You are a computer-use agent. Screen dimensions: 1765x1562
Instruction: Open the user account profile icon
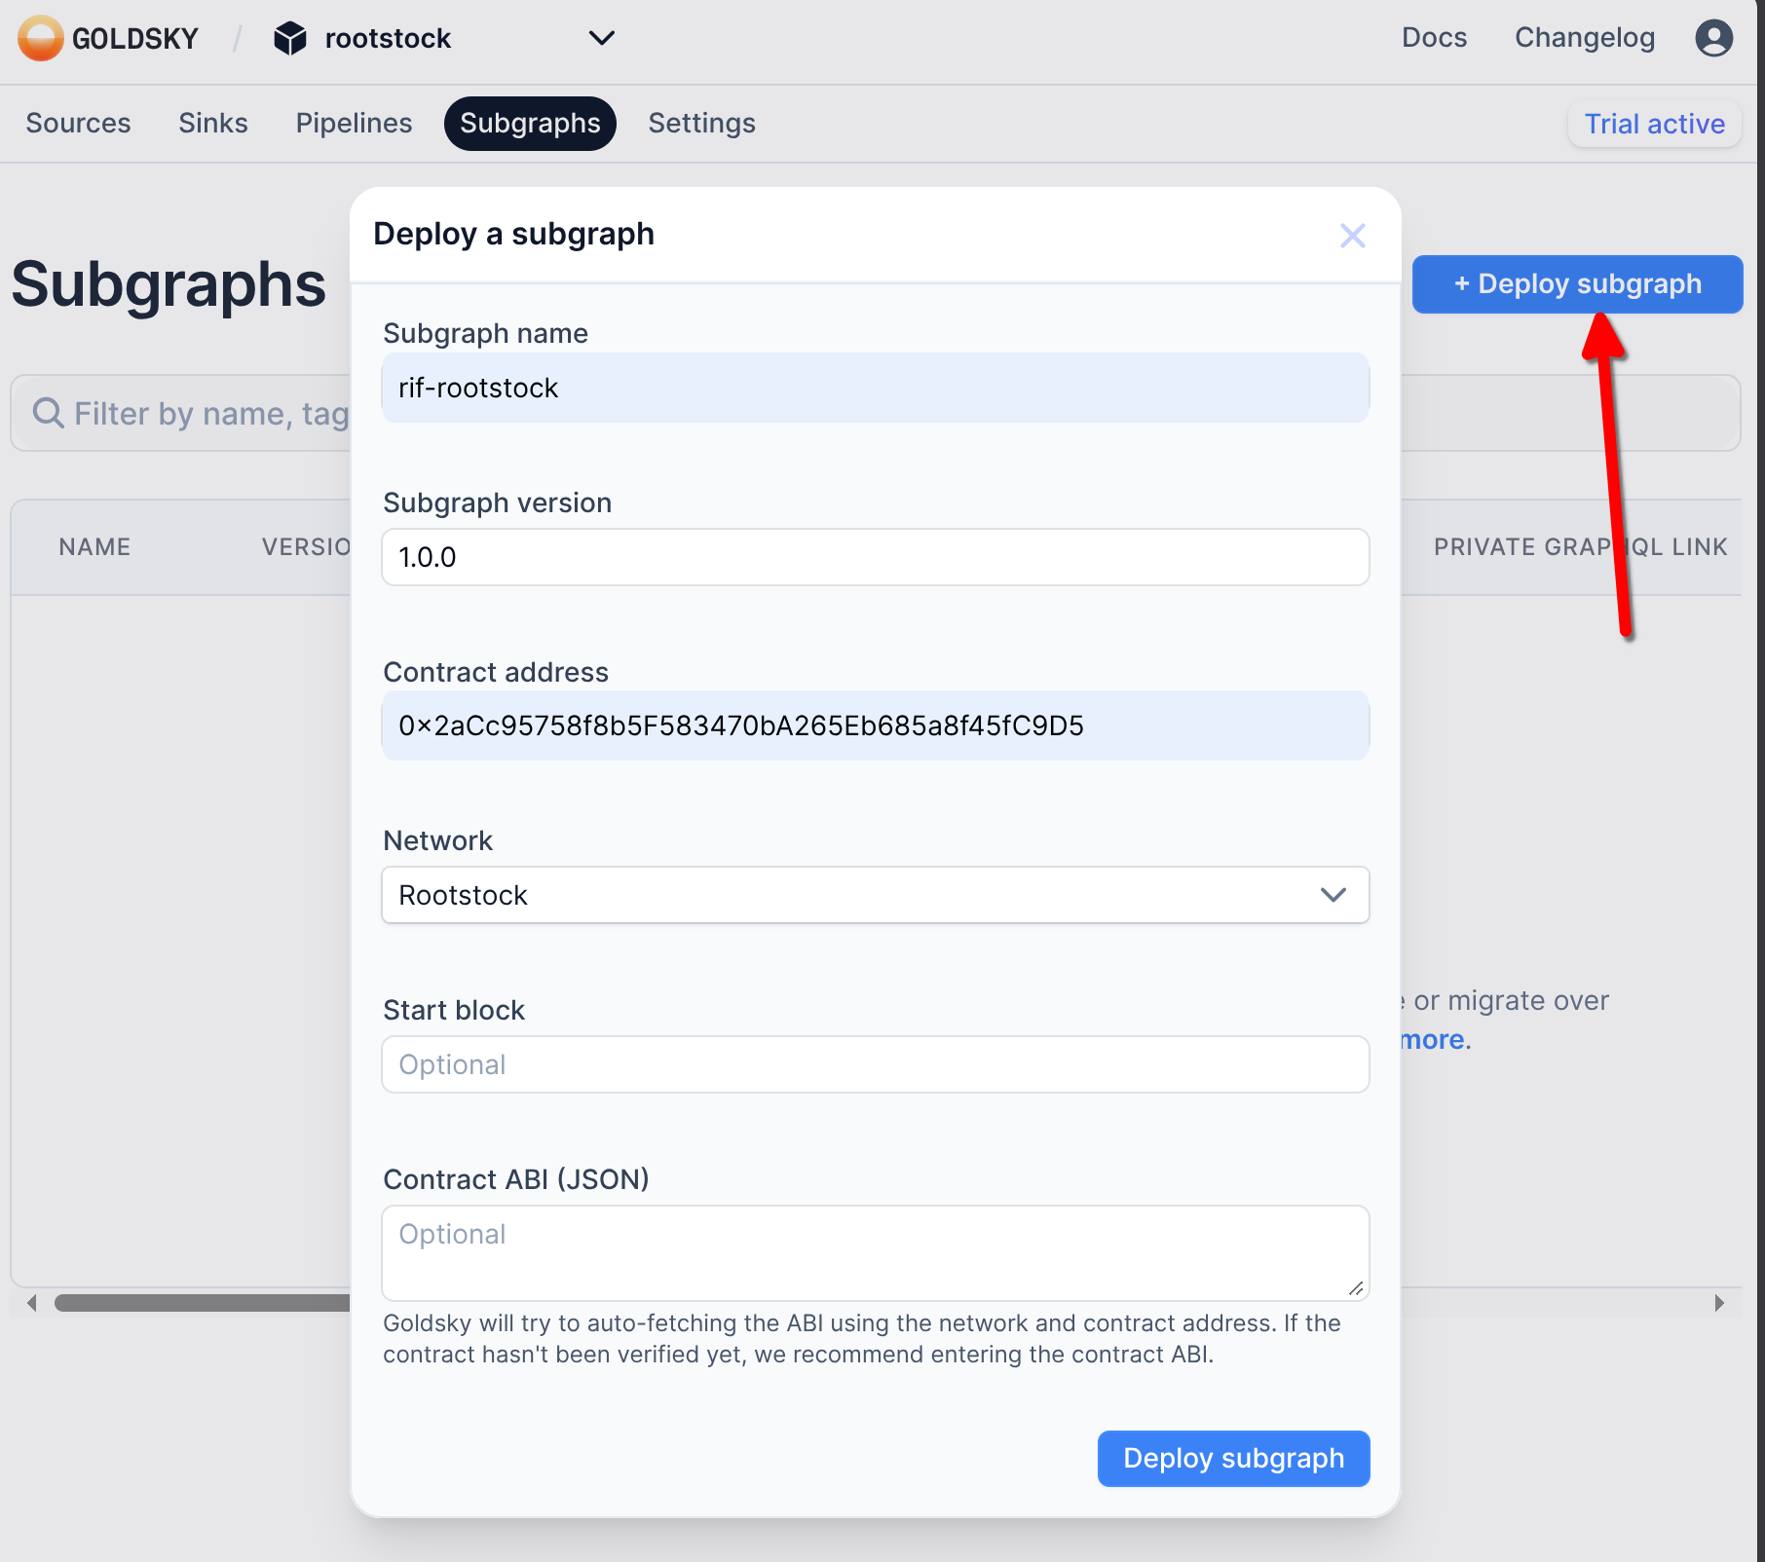pos(1713,38)
